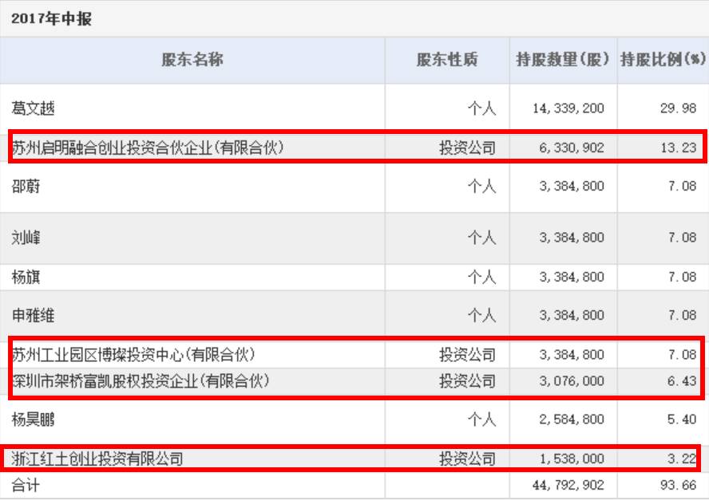This screenshot has width=709, height=500.
Task: Click the 持股数量(股) column header
Action: coord(563,60)
